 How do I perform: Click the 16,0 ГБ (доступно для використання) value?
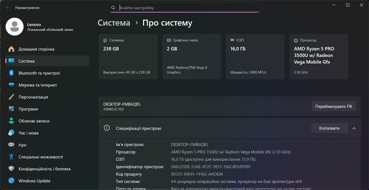(213, 159)
